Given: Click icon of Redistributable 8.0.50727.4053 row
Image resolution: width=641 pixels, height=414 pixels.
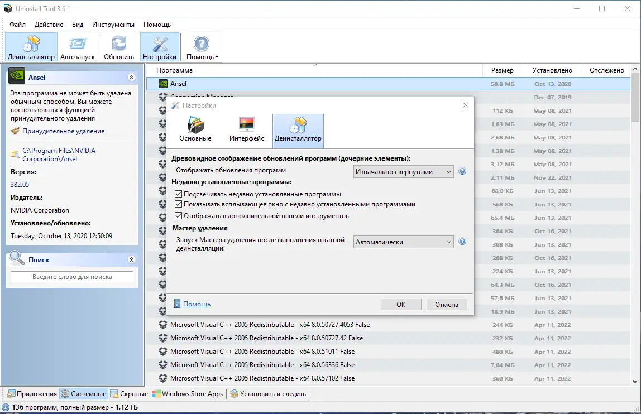Looking at the screenshot, I should tap(163, 325).
